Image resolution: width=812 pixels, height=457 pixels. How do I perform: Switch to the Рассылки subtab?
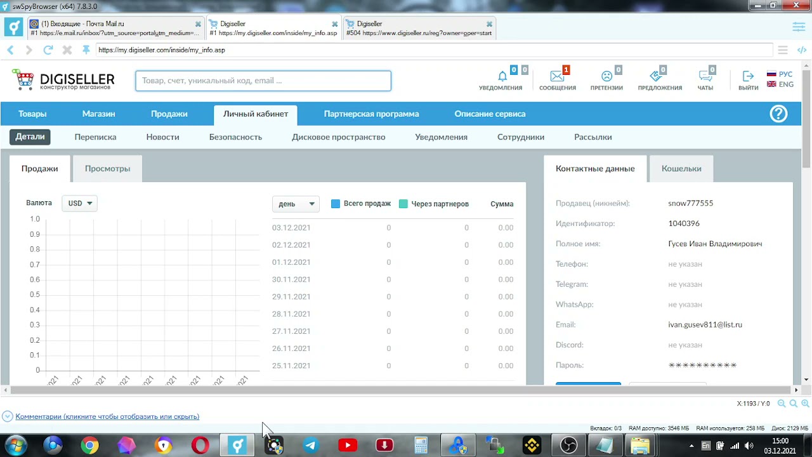point(593,137)
